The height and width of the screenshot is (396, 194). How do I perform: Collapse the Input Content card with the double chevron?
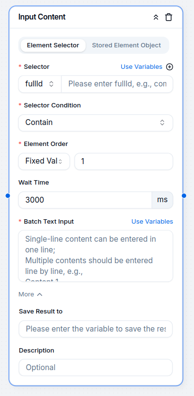(156, 17)
